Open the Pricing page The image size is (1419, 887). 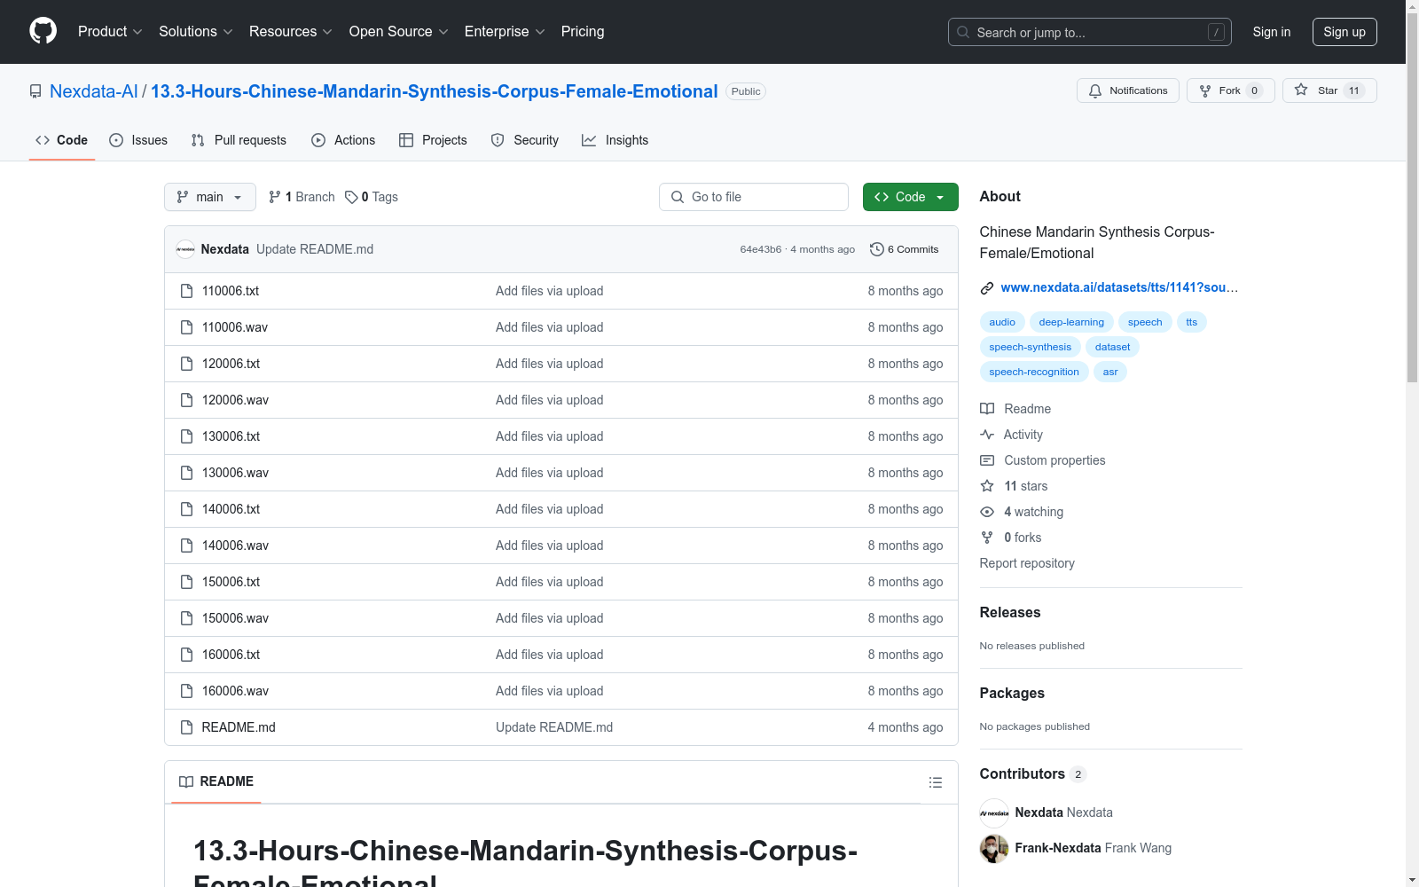point(583,32)
